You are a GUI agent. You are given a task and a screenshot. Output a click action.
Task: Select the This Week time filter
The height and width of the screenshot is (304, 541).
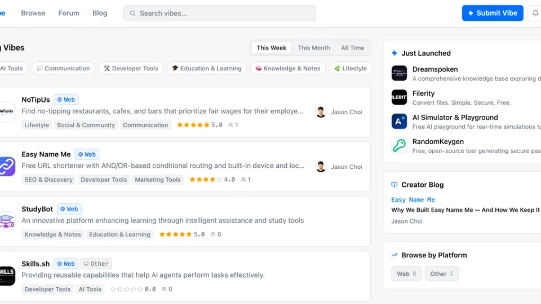pos(271,48)
